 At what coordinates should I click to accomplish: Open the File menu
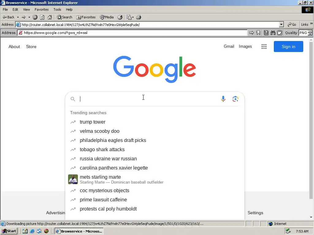point(5,9)
